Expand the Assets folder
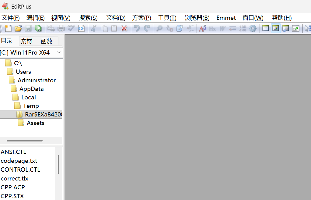The width and height of the screenshot is (311, 200). pos(36,123)
